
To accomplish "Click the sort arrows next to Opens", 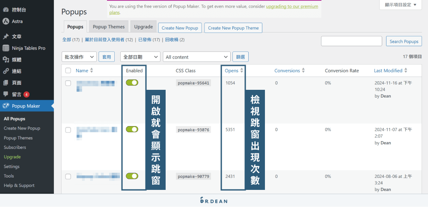I will [x=241, y=71].
